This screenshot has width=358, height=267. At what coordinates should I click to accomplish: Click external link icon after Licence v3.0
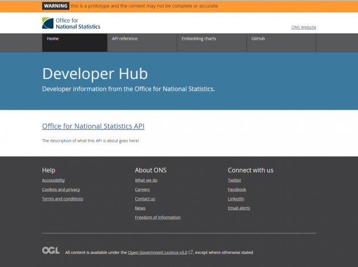190,252
